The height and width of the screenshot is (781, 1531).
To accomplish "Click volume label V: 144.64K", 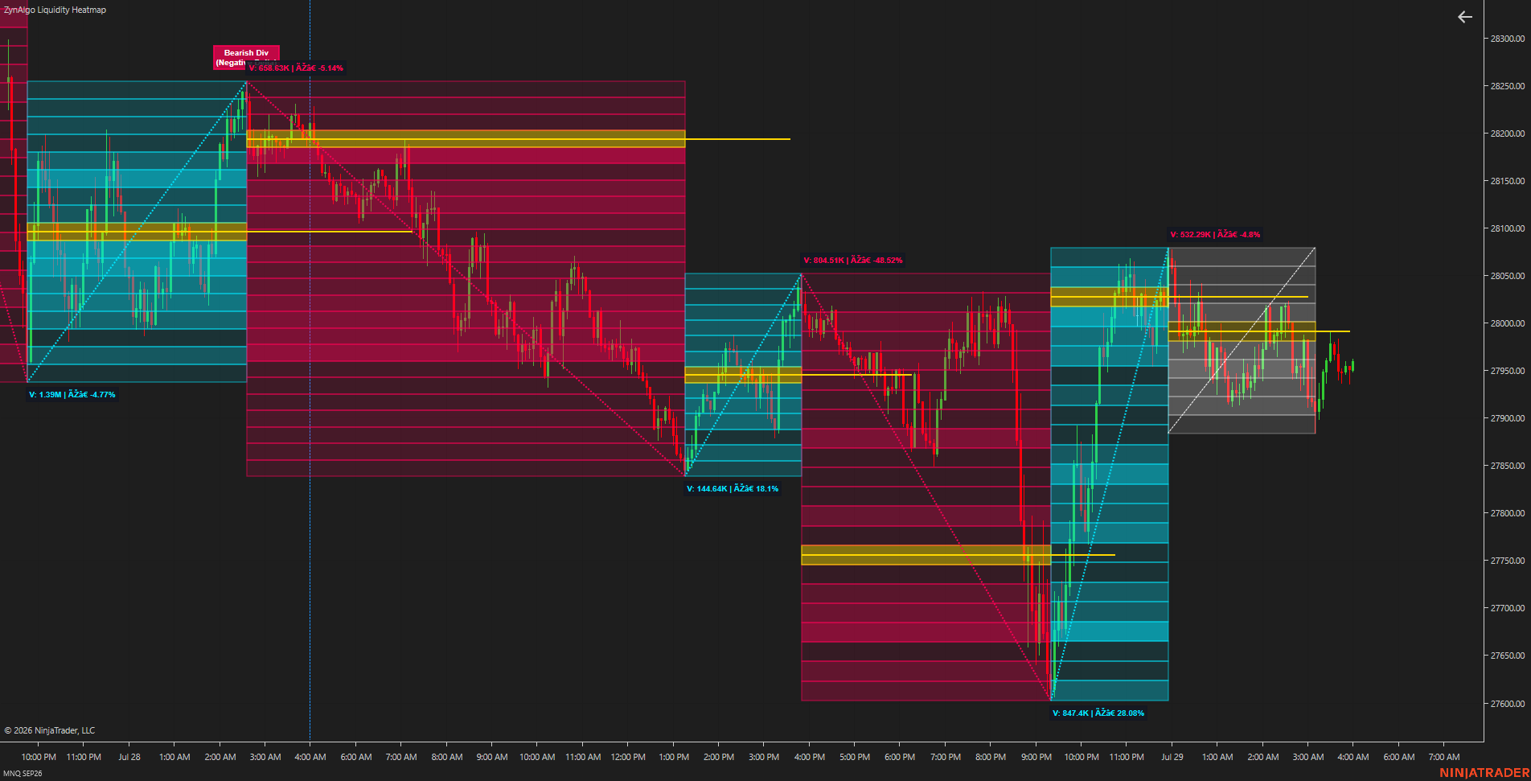I will [733, 489].
